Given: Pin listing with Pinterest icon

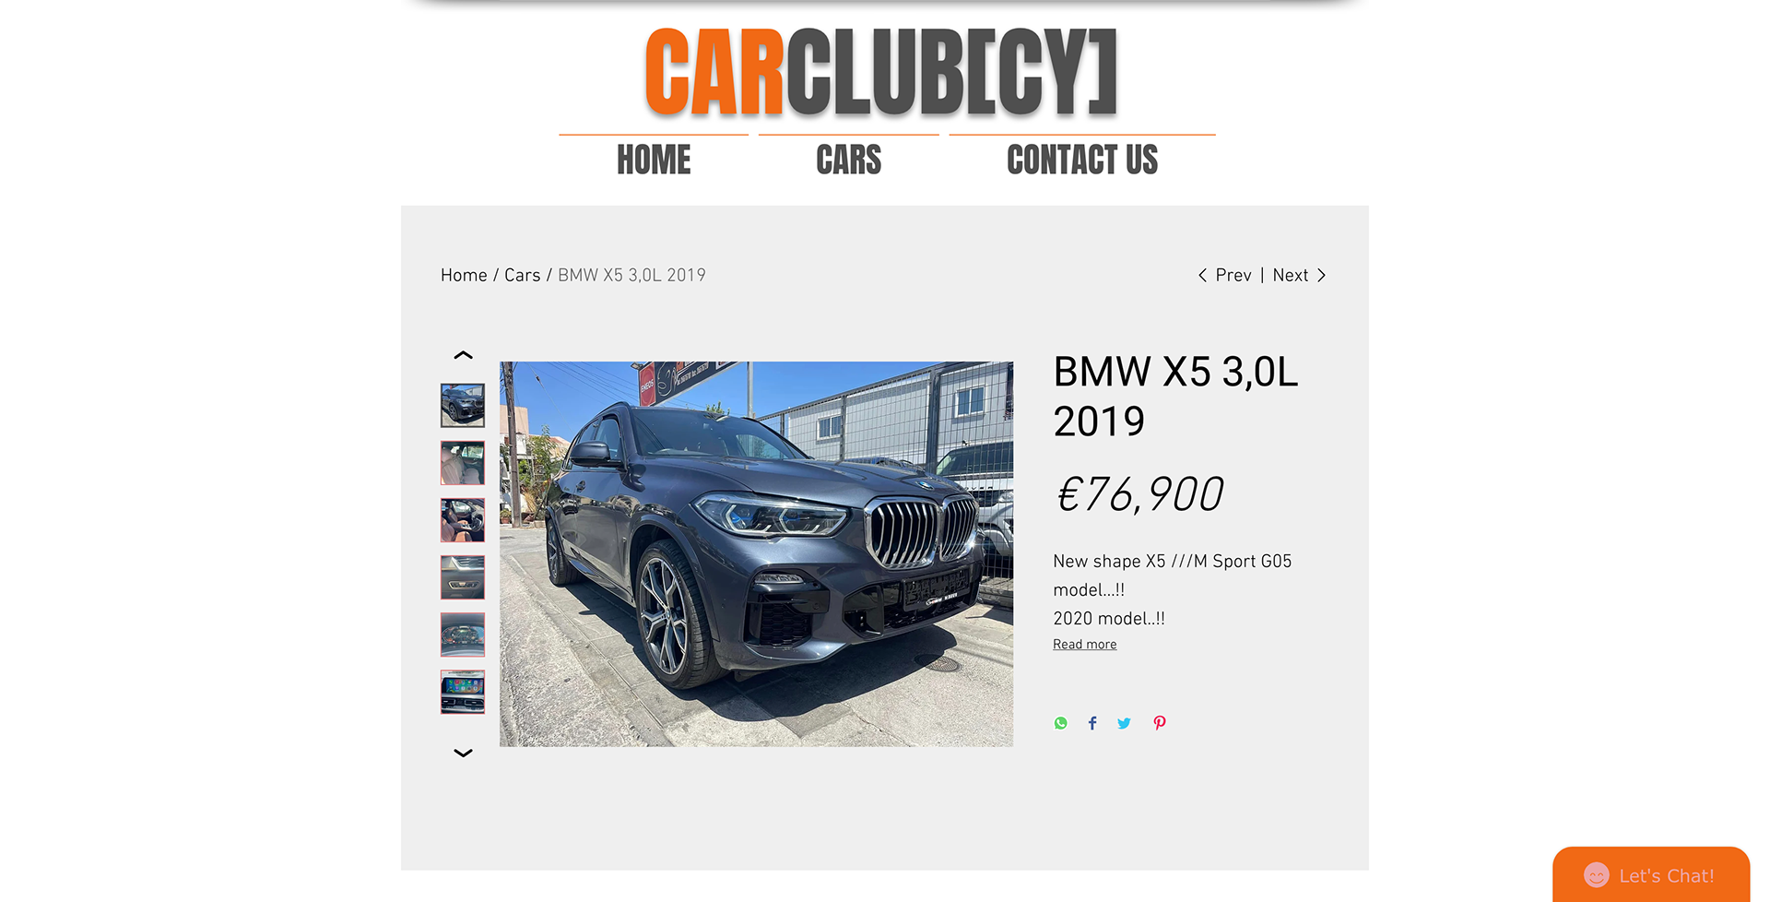Looking at the screenshot, I should click(x=1160, y=723).
